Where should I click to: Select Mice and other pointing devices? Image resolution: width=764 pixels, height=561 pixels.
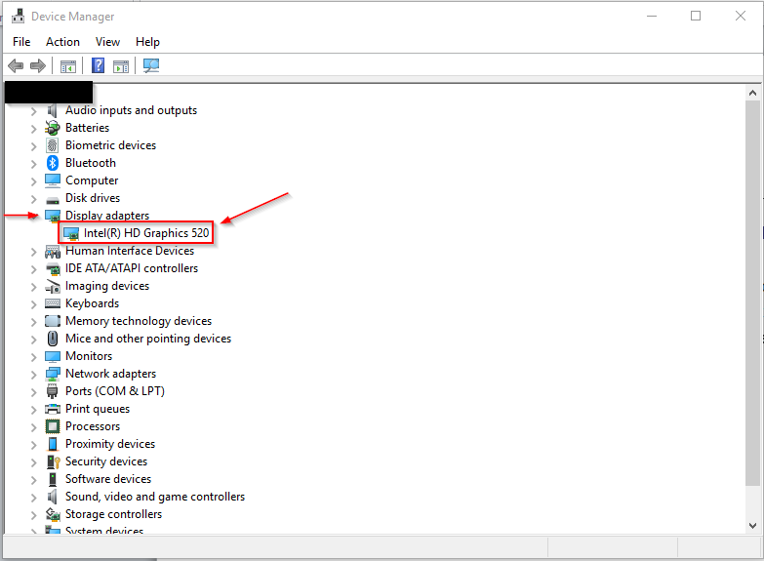click(147, 339)
